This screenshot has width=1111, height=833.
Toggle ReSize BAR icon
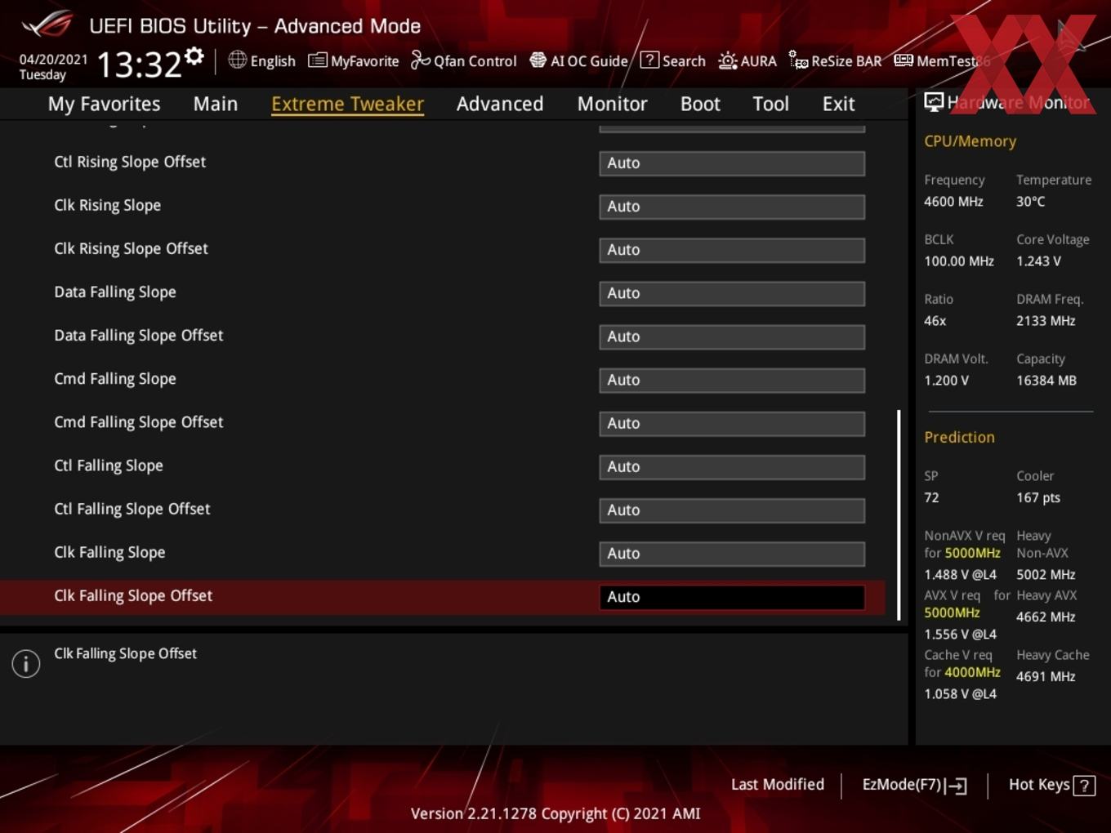tap(798, 60)
